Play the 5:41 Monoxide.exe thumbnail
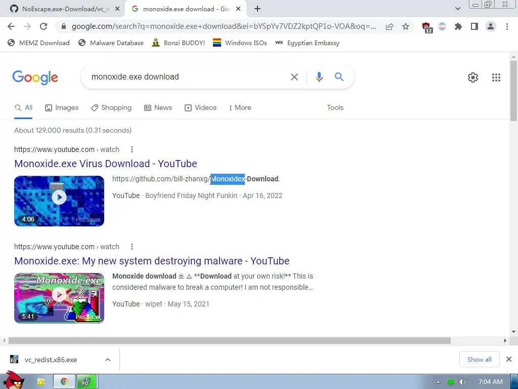The height and width of the screenshot is (389, 518). coord(59,298)
